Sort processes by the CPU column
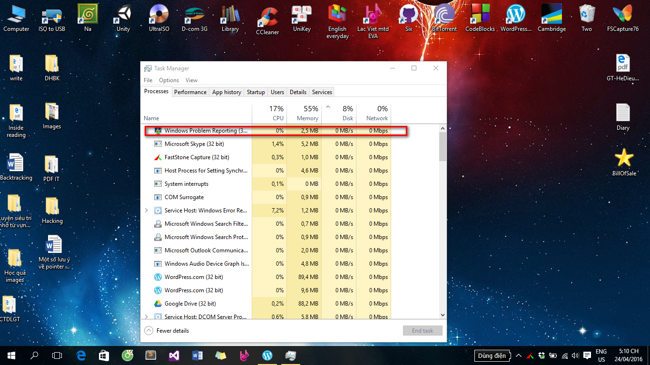Image resolution: width=650 pixels, height=365 pixels. (x=270, y=113)
